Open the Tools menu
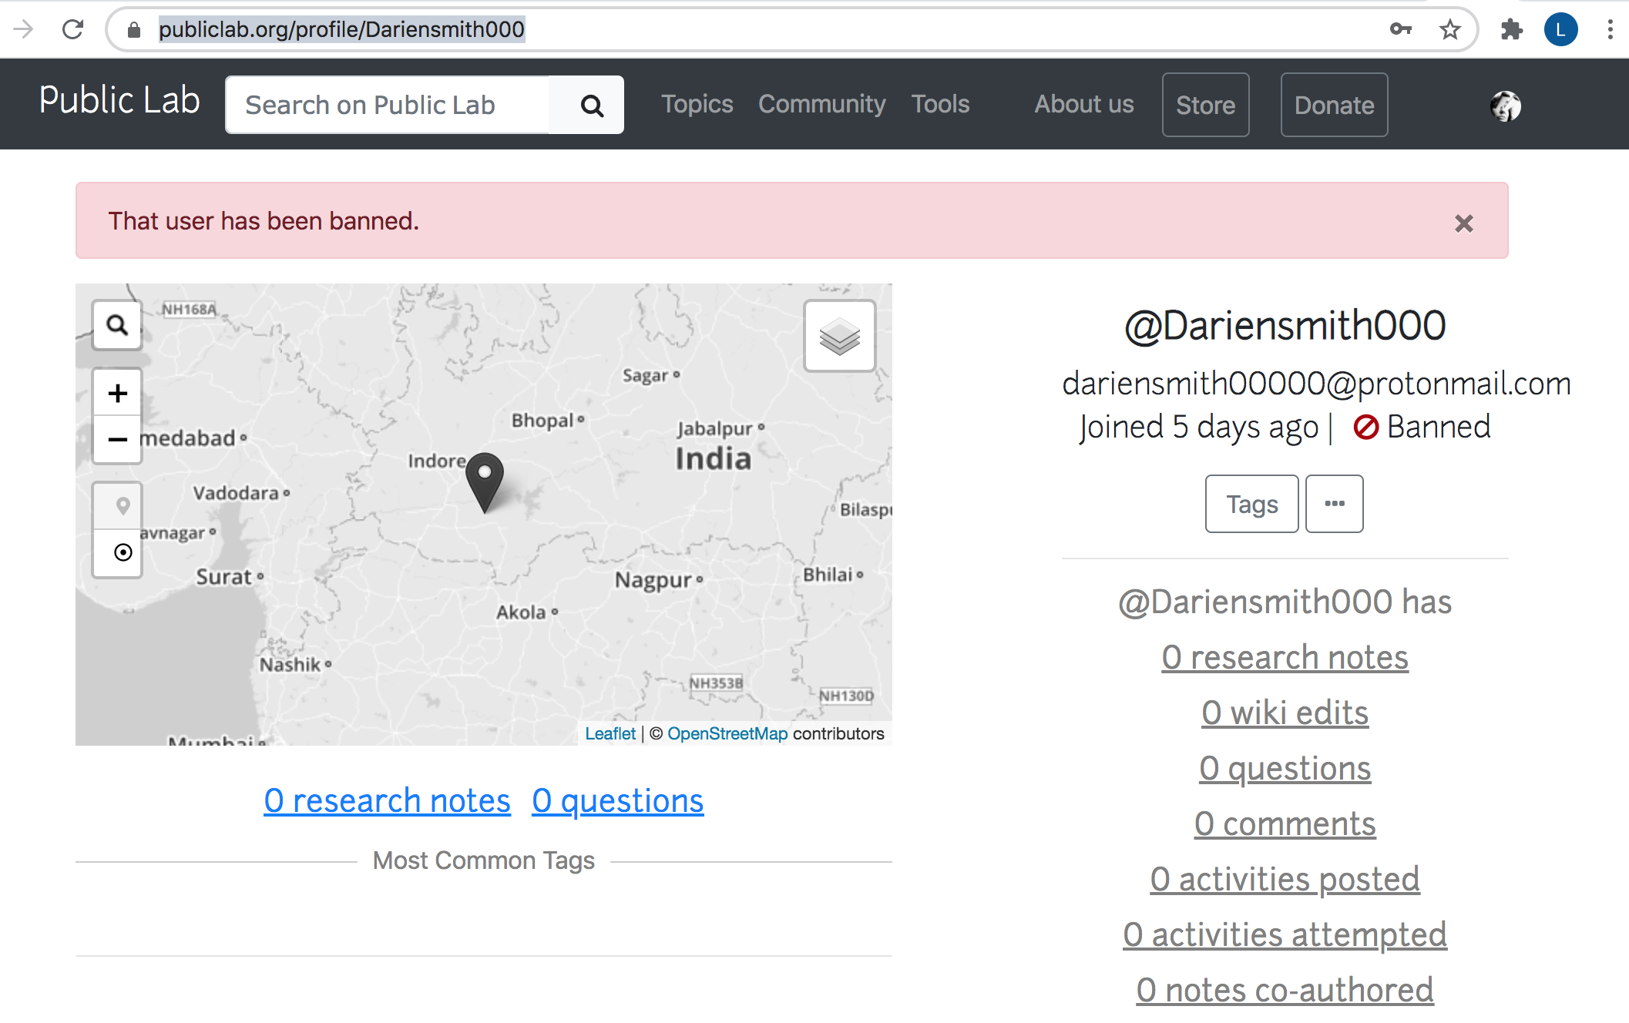The height and width of the screenshot is (1023, 1629). tap(940, 104)
